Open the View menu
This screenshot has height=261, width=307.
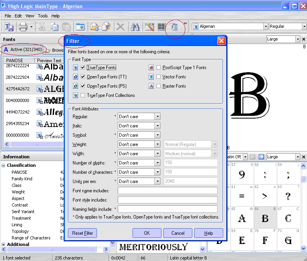click(x=30, y=16)
